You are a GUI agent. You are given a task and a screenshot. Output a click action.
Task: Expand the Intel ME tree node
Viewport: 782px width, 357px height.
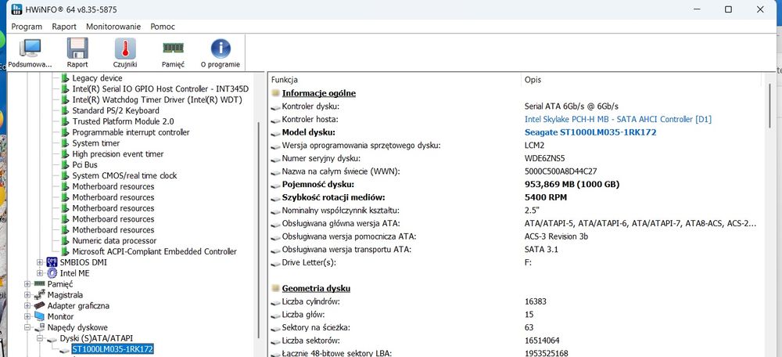(x=40, y=273)
